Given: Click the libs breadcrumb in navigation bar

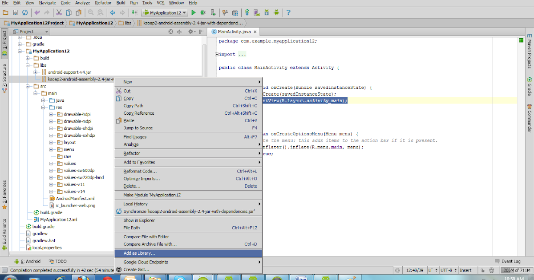Looking at the screenshot, I should pyautogui.click(x=124, y=23).
